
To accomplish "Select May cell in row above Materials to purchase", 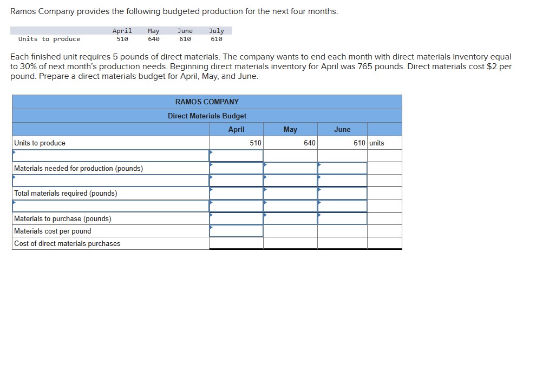I will click(290, 206).
